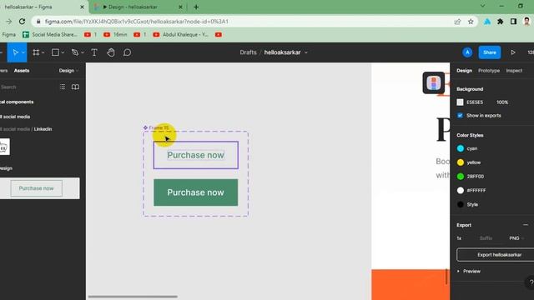Open Move tool options dropdown arrow
534x300 pixels.
point(23,52)
